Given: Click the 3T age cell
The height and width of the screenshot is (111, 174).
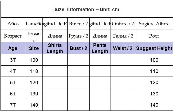Looking at the screenshot, I should 13,60.
